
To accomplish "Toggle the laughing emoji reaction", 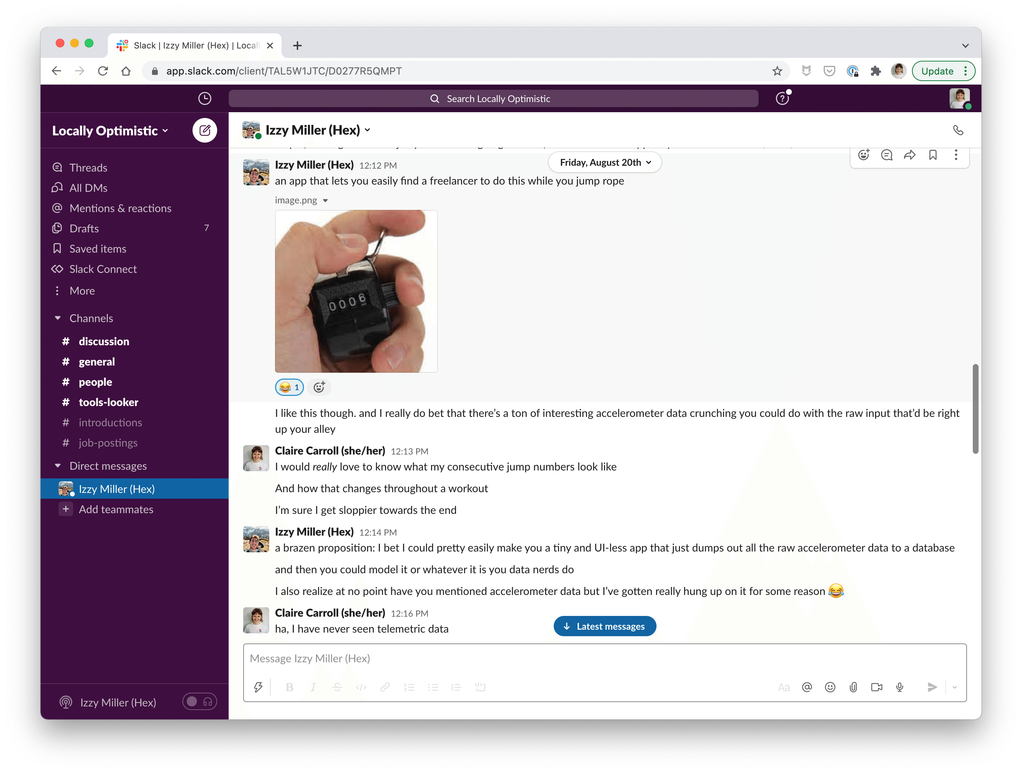I will pyautogui.click(x=289, y=387).
